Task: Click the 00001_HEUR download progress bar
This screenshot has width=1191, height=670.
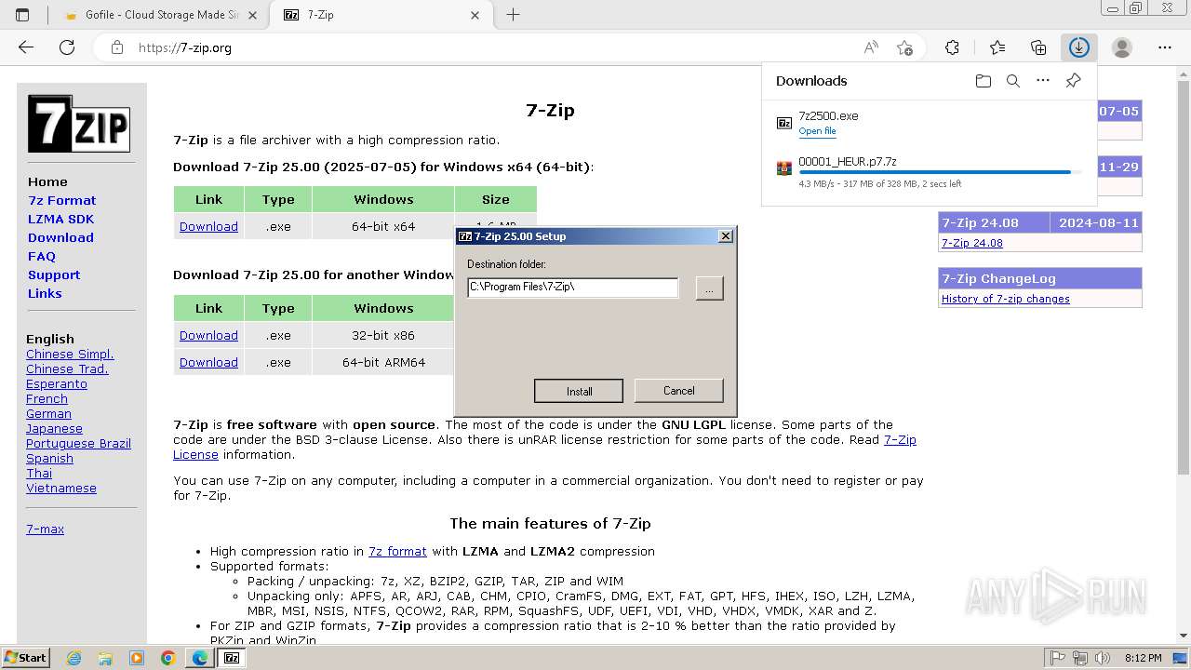Action: tap(939, 172)
